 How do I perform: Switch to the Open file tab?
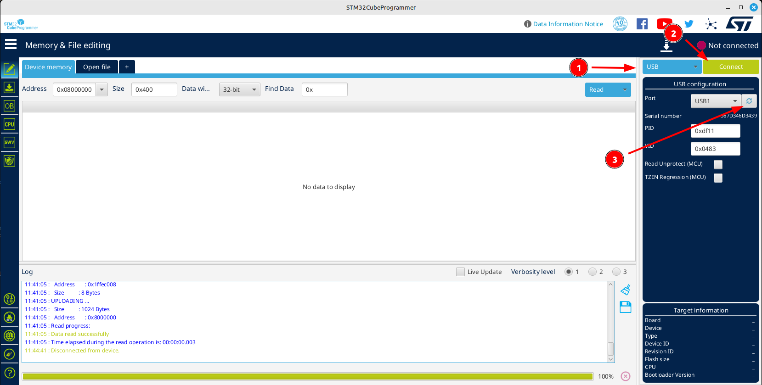(x=97, y=67)
